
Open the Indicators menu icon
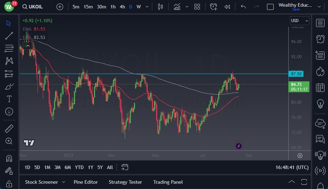(177, 7)
